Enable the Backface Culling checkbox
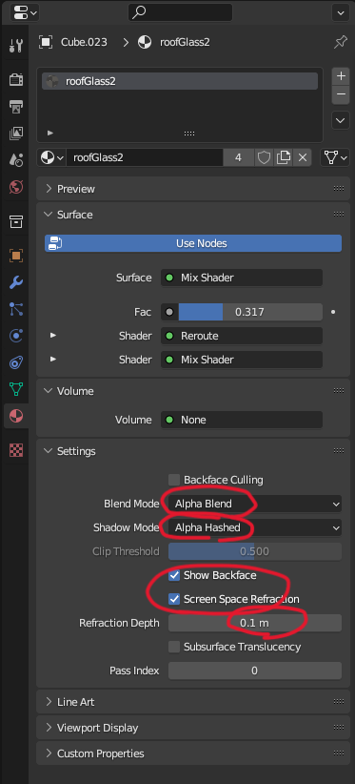The width and height of the screenshot is (355, 784). point(174,480)
